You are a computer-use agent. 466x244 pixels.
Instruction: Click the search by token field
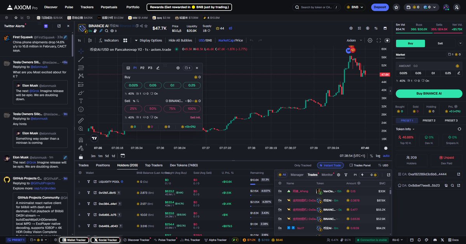coord(316,7)
